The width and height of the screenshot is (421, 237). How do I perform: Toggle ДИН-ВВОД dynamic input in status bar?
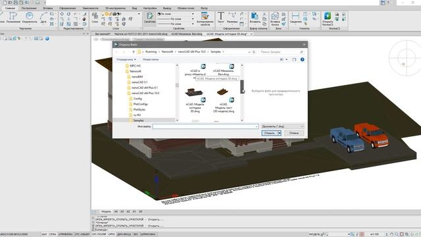click(x=124, y=234)
